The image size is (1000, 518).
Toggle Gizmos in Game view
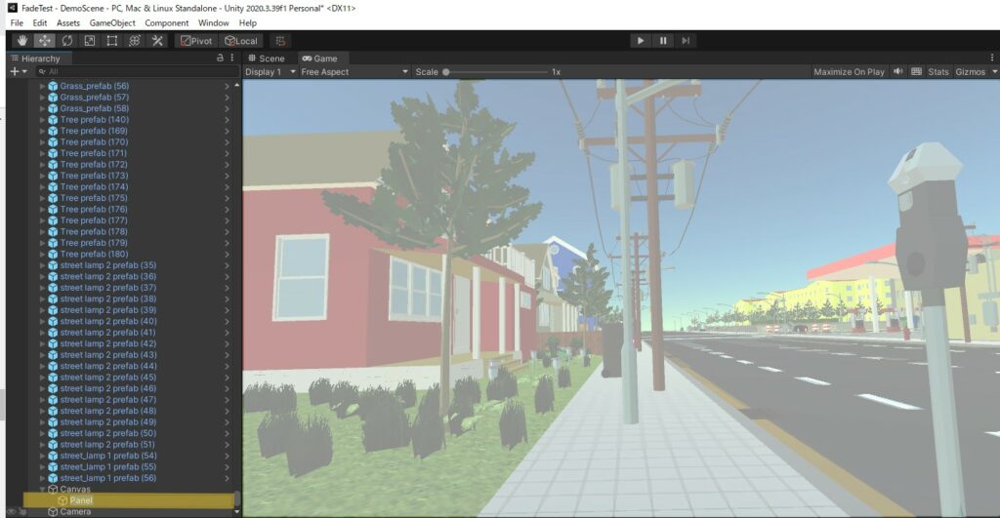click(x=970, y=72)
